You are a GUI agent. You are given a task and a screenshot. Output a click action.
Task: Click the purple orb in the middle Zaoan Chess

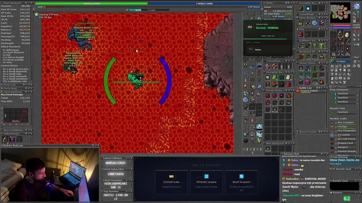pyautogui.click(x=282, y=96)
